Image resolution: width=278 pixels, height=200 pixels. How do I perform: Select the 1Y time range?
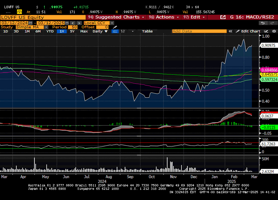(x=62, y=31)
